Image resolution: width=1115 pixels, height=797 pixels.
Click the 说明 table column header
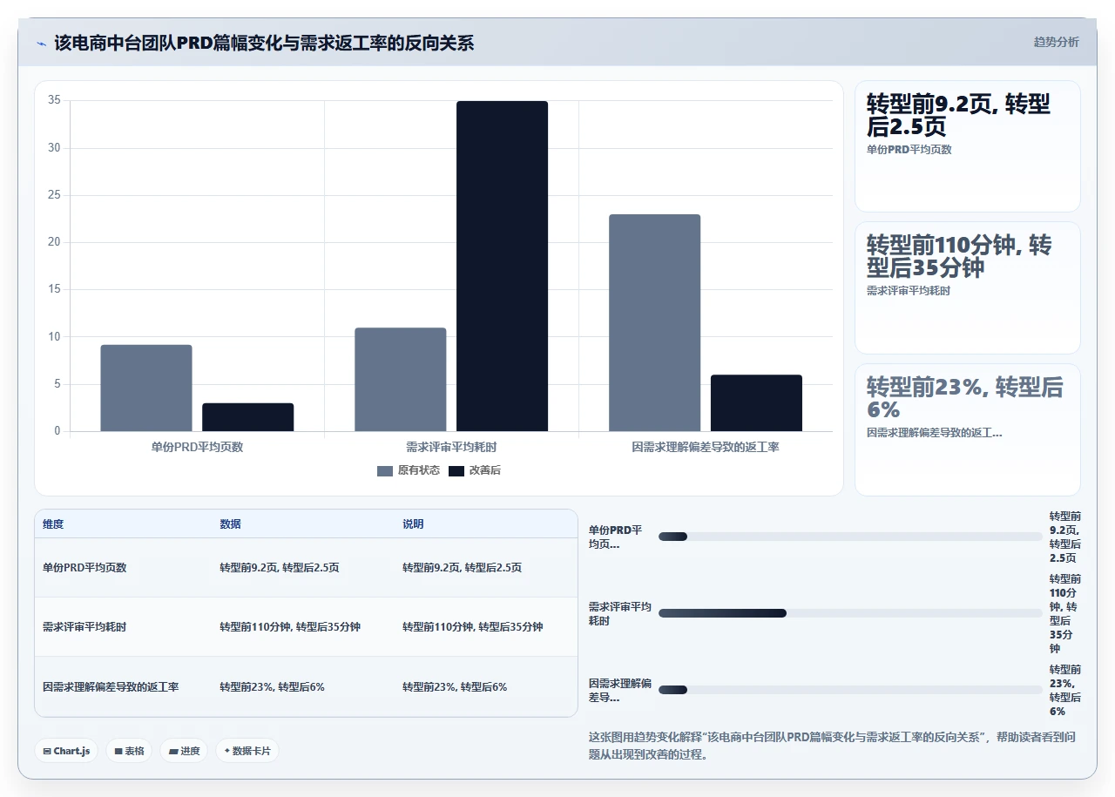click(413, 524)
